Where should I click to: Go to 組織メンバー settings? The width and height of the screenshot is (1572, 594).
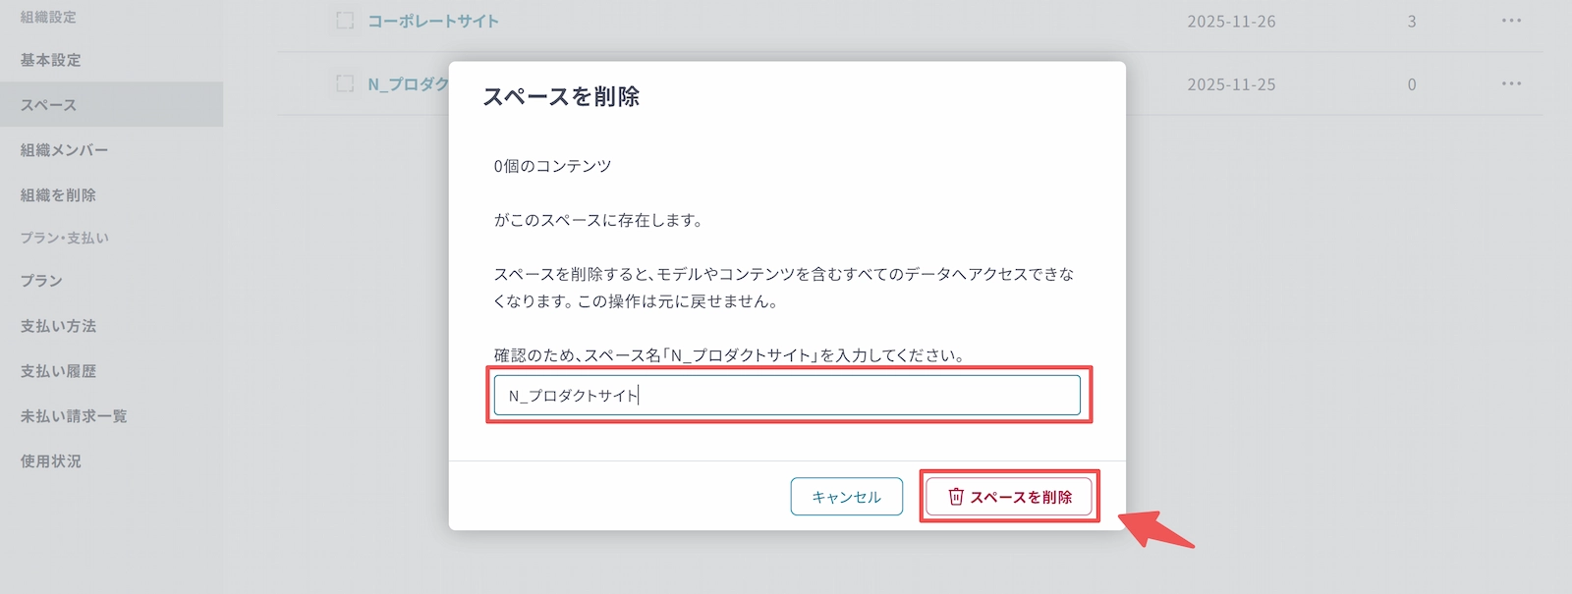(x=65, y=150)
